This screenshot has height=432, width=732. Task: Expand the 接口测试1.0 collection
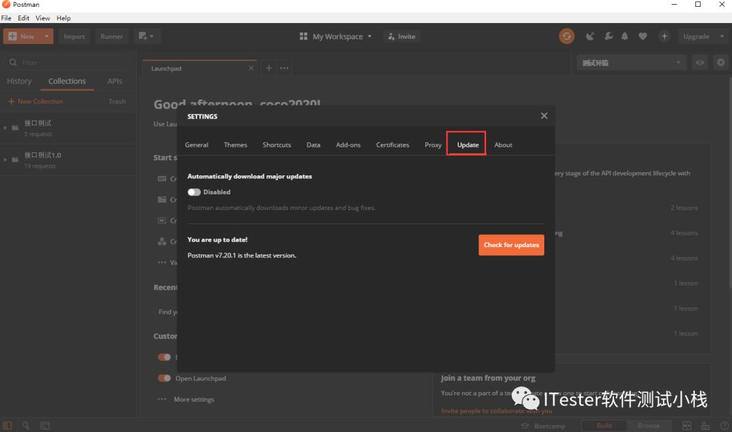(x=5, y=160)
